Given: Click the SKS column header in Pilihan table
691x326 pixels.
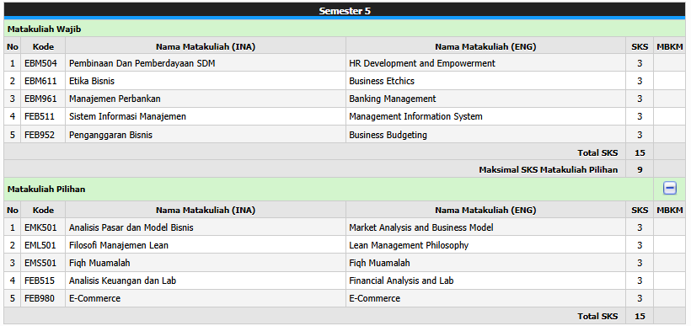Looking at the screenshot, I should 640,211.
